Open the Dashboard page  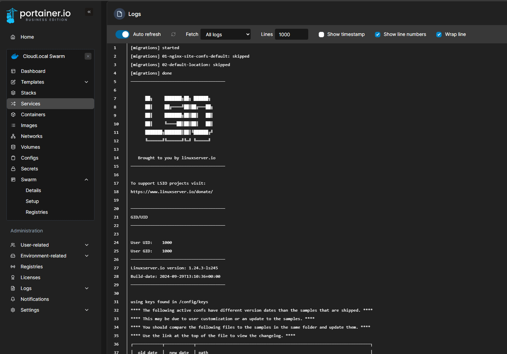coord(33,71)
